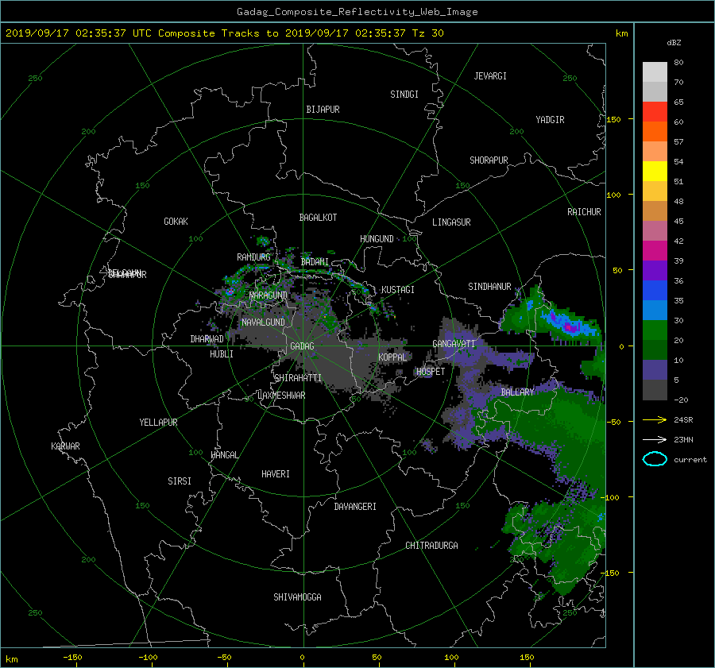Click the 150 value on the right axis
The image size is (715, 668).
(614, 119)
